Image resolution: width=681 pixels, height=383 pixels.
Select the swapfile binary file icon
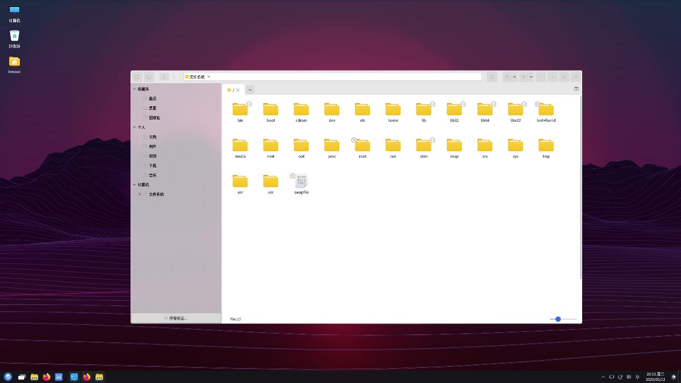click(301, 181)
